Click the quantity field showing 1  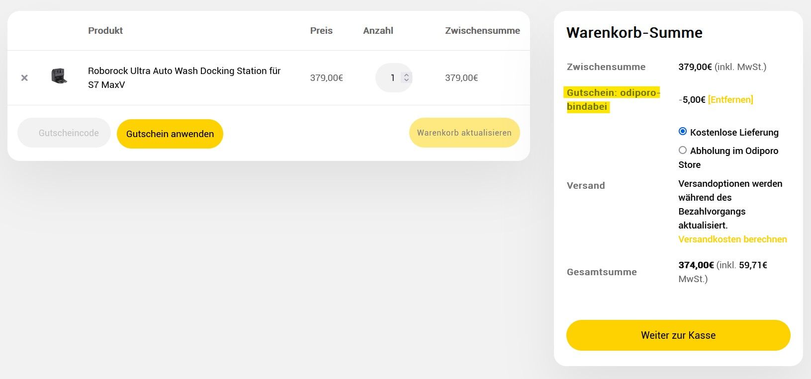tap(394, 77)
